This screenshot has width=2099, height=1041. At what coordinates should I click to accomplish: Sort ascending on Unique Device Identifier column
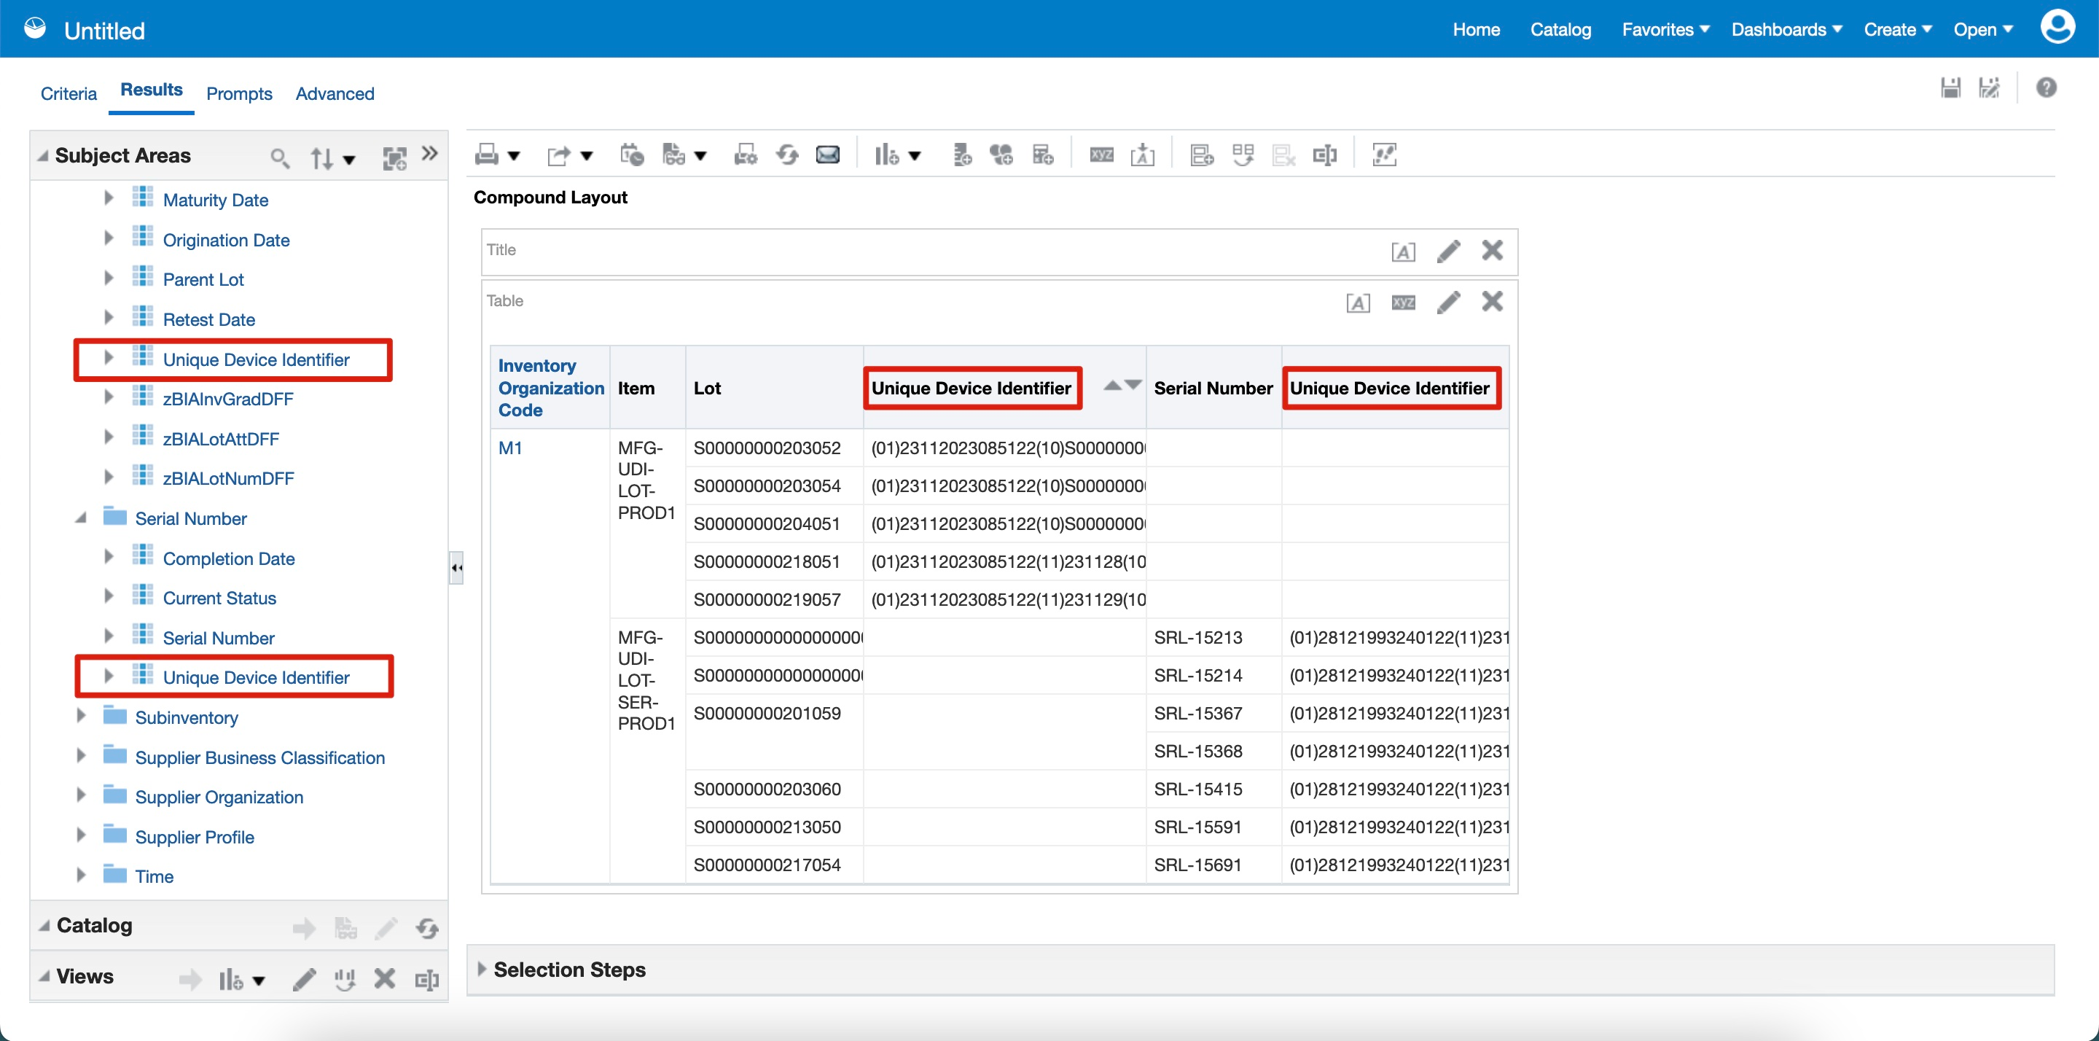[1112, 386]
